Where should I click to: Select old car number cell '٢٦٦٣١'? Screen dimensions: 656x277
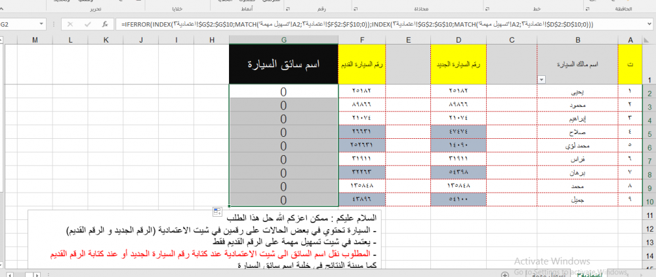(x=362, y=132)
